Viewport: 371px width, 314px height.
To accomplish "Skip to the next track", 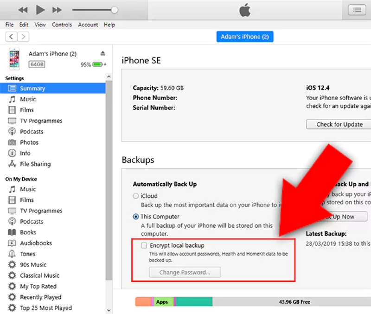I will point(57,10).
